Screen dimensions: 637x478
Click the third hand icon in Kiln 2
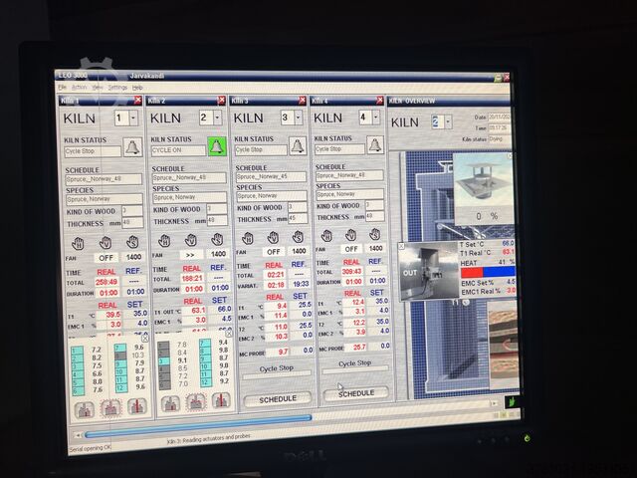(x=218, y=240)
